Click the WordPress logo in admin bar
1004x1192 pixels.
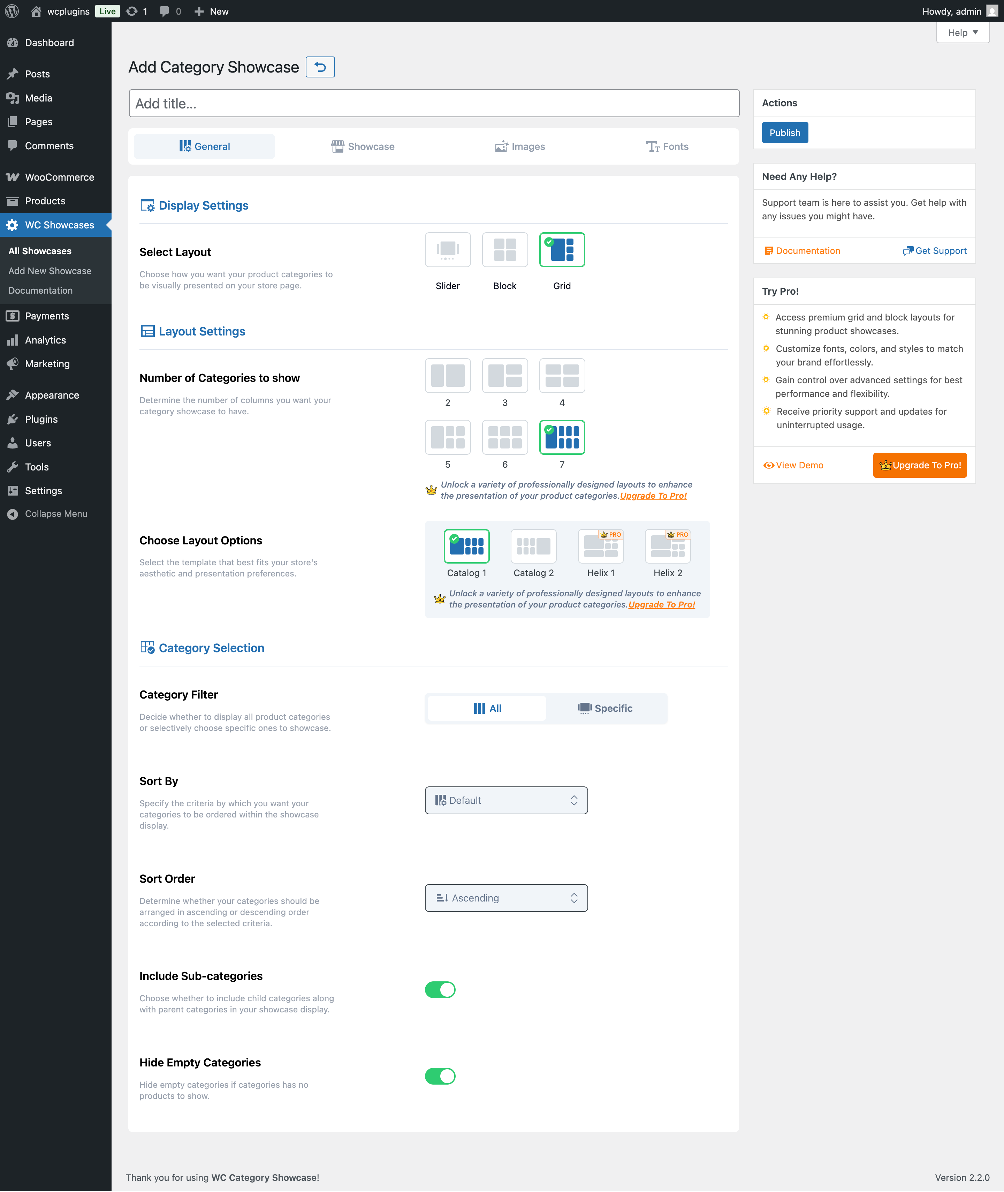[x=12, y=12]
